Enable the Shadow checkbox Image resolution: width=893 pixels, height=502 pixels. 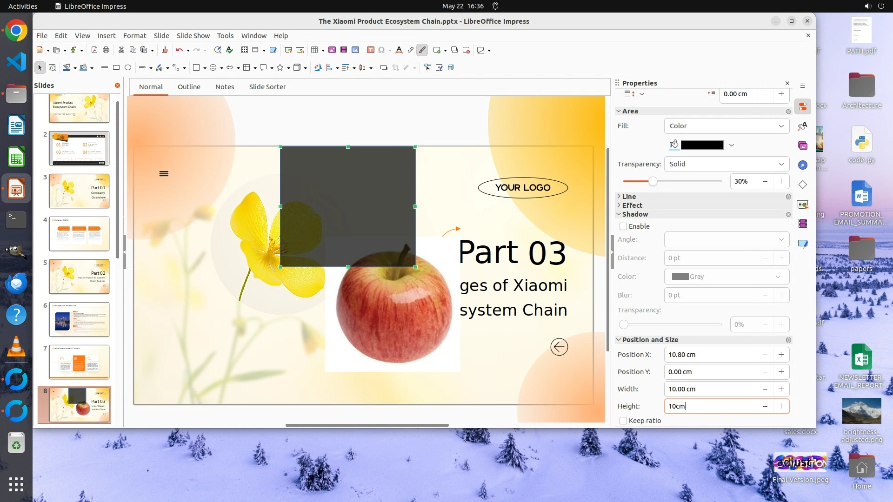click(623, 226)
